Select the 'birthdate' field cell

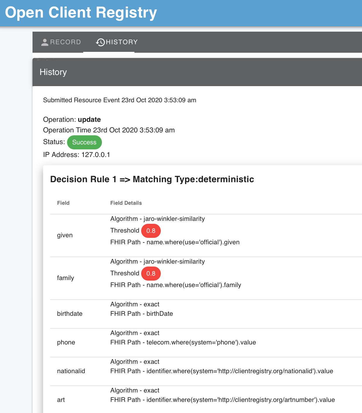pos(70,314)
